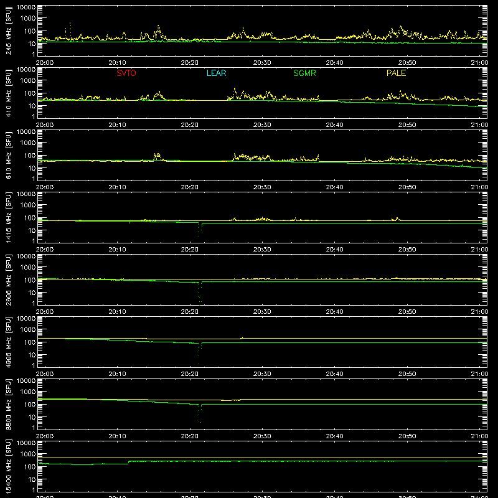
Task: Click the 20:30 time label of 245 MHz plot
Action: click(262, 63)
